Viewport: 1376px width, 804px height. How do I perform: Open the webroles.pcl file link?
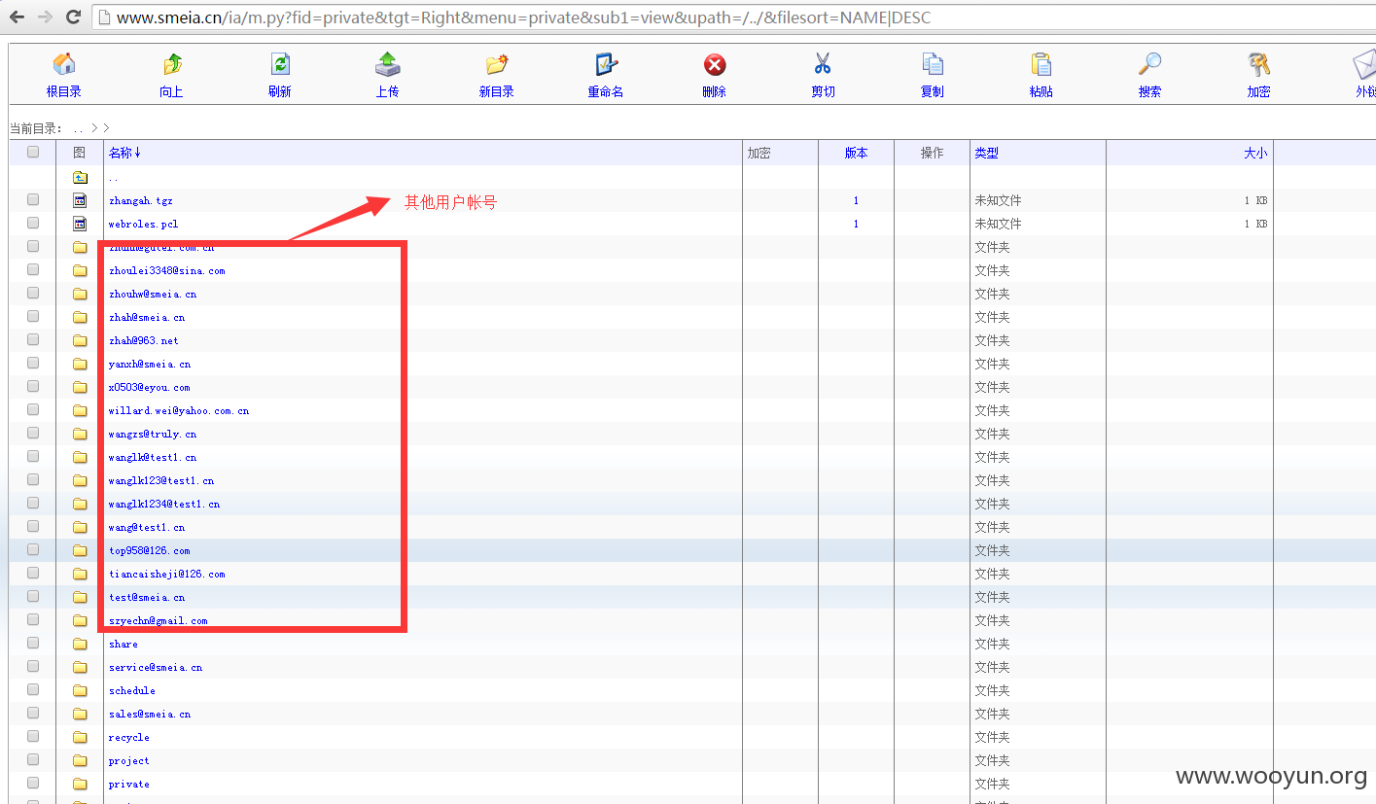coord(144,224)
